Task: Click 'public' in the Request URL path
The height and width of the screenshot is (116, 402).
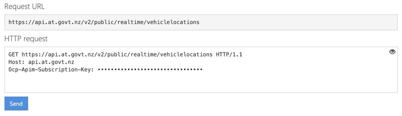Action: (x=104, y=22)
